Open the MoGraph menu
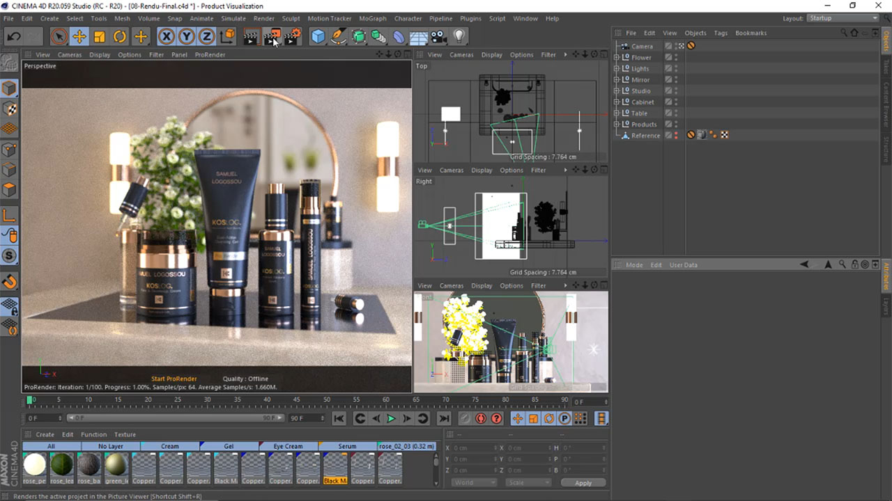The width and height of the screenshot is (892, 501). point(372,19)
